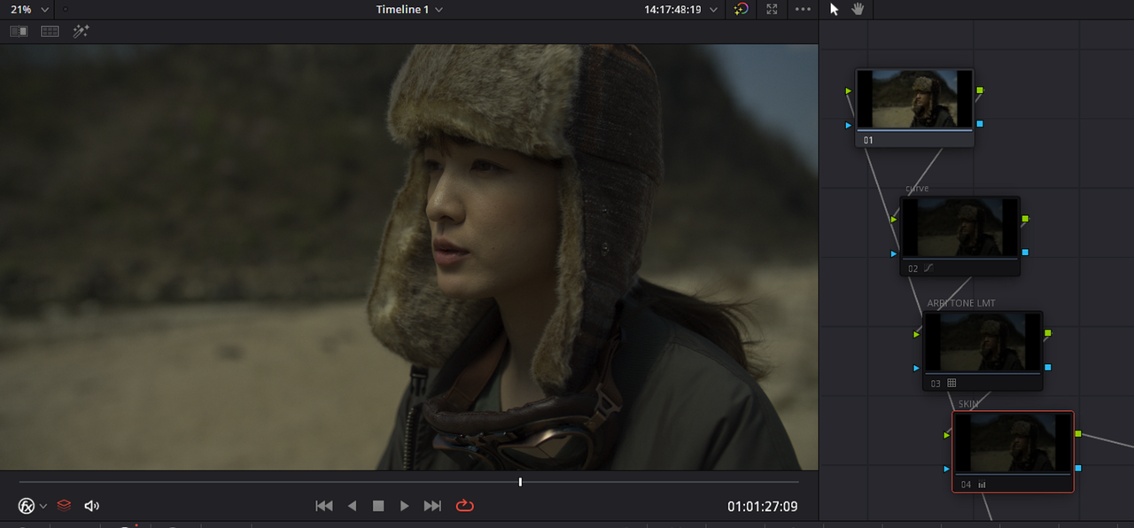This screenshot has width=1134, height=528.
Task: Toggle the image wipe view icon
Action: (x=19, y=31)
